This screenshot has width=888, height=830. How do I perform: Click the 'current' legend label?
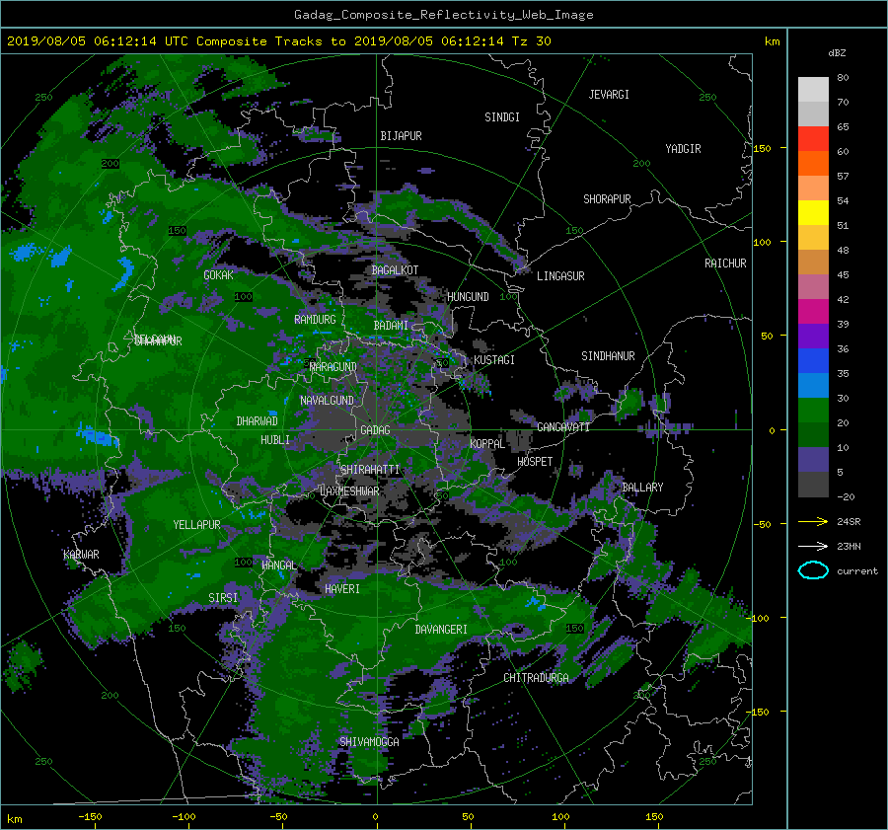click(857, 571)
